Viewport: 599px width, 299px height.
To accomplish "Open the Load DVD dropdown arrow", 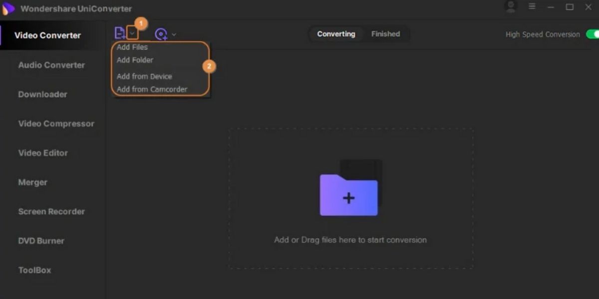I will (x=174, y=34).
